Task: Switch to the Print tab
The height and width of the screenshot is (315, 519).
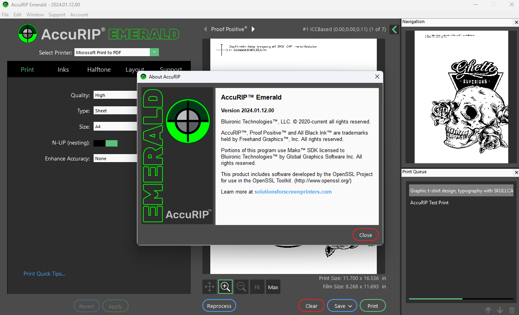Action: coord(27,70)
